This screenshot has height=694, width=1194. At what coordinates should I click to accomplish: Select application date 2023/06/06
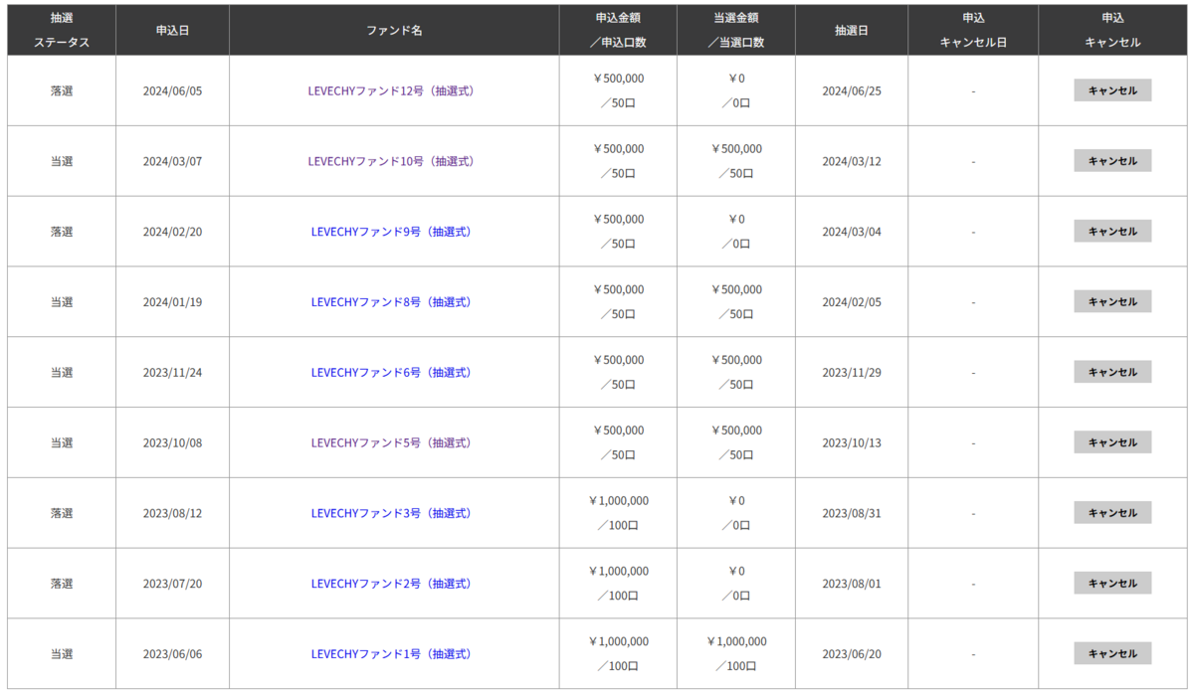pyautogui.click(x=172, y=654)
